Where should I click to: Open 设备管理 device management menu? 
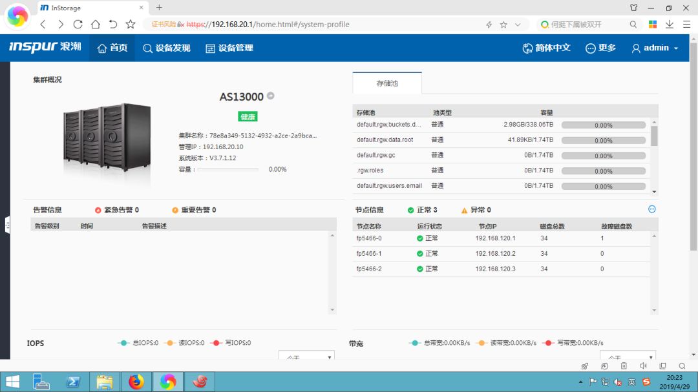click(x=229, y=48)
